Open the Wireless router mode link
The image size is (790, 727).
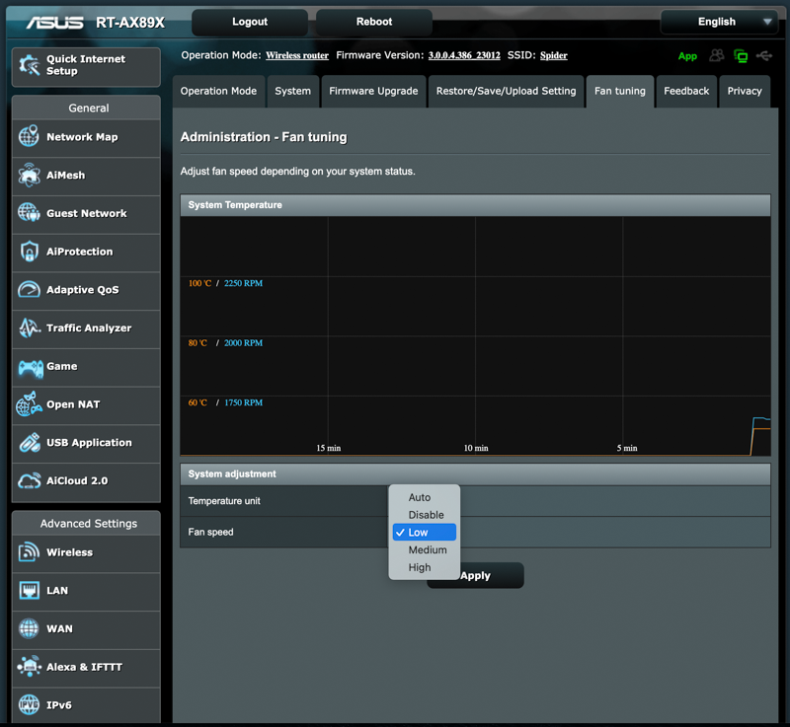pos(297,55)
